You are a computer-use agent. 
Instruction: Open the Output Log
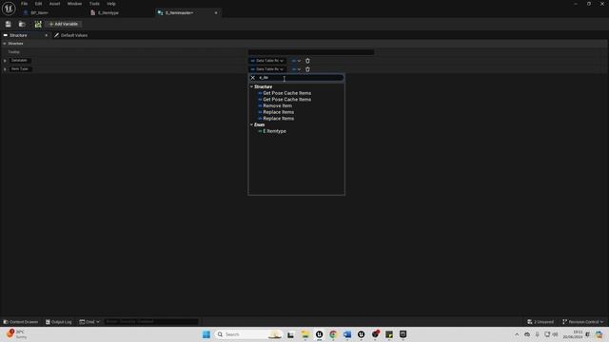pyautogui.click(x=59, y=322)
